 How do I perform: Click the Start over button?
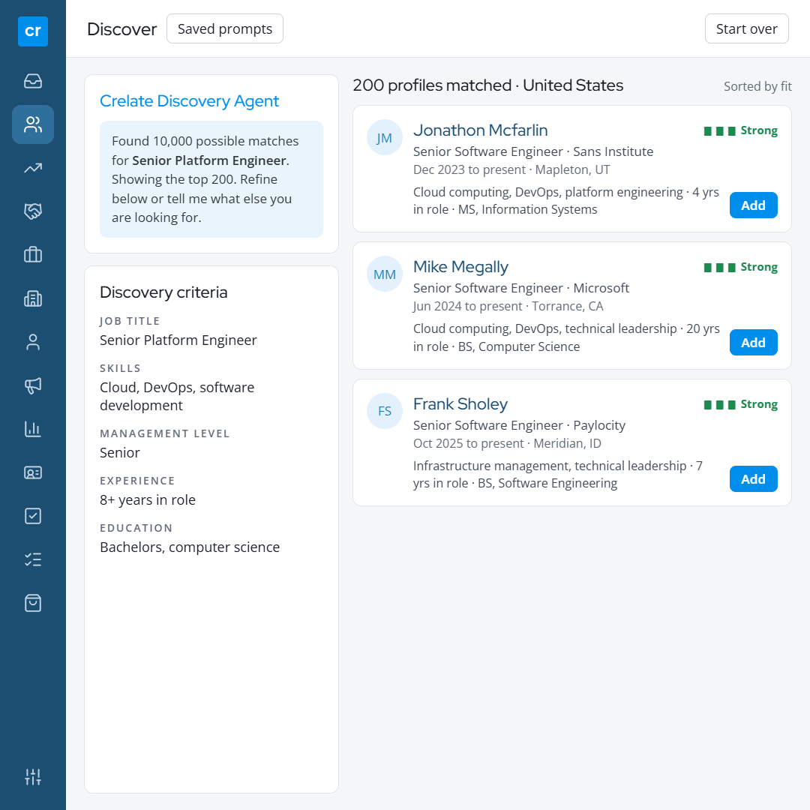[746, 29]
